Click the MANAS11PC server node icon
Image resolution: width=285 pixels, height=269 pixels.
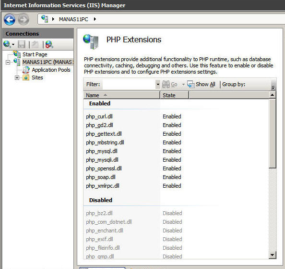(17, 62)
